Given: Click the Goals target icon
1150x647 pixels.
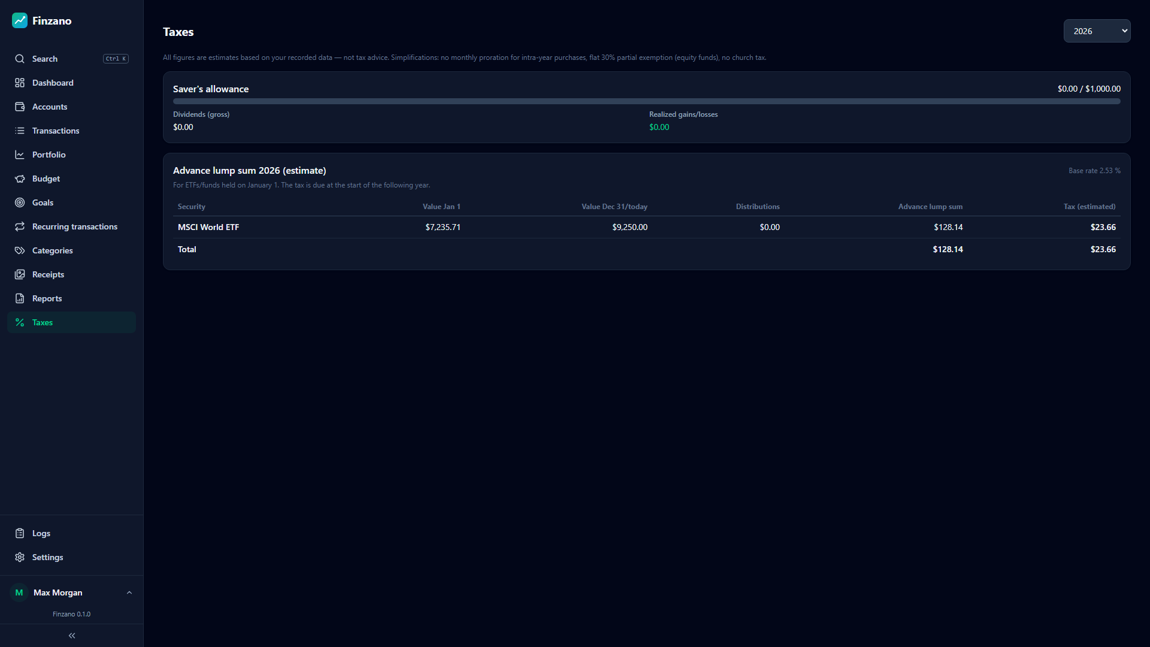Looking at the screenshot, I should tap(20, 202).
